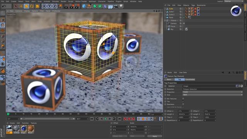Open the Render menu
The image size is (247, 139).
(x=63, y=1)
